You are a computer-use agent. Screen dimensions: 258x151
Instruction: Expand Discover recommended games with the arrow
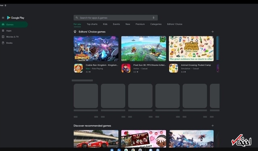pyautogui.click(x=212, y=126)
